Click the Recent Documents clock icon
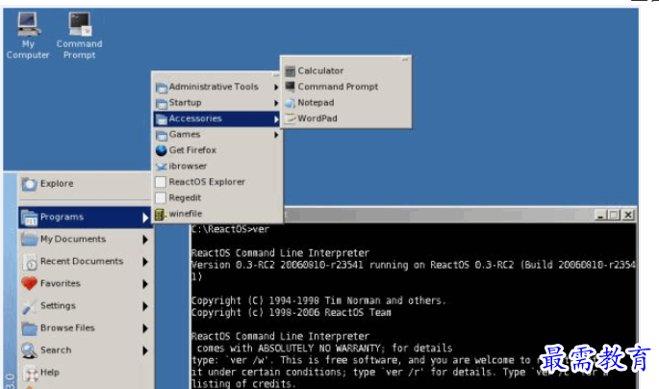Viewport: 659px width, 389px height. click(x=30, y=262)
